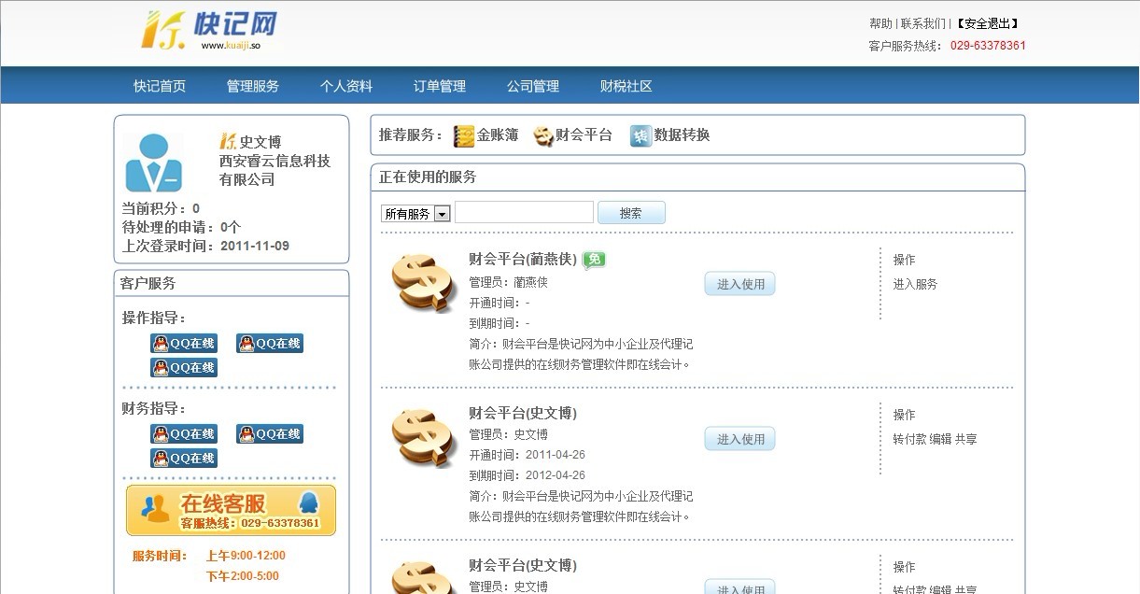
Task: Click the first QQ在线 button under 操作指导
Action: point(184,344)
